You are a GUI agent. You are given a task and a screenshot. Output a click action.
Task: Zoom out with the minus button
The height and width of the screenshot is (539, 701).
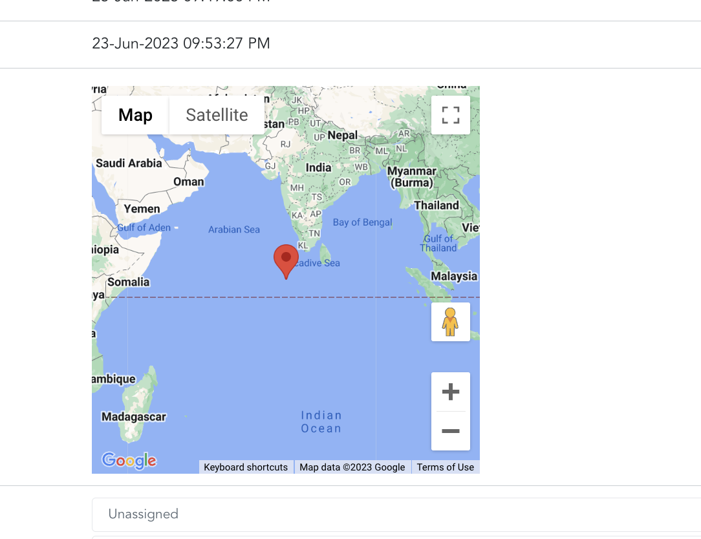(x=451, y=431)
